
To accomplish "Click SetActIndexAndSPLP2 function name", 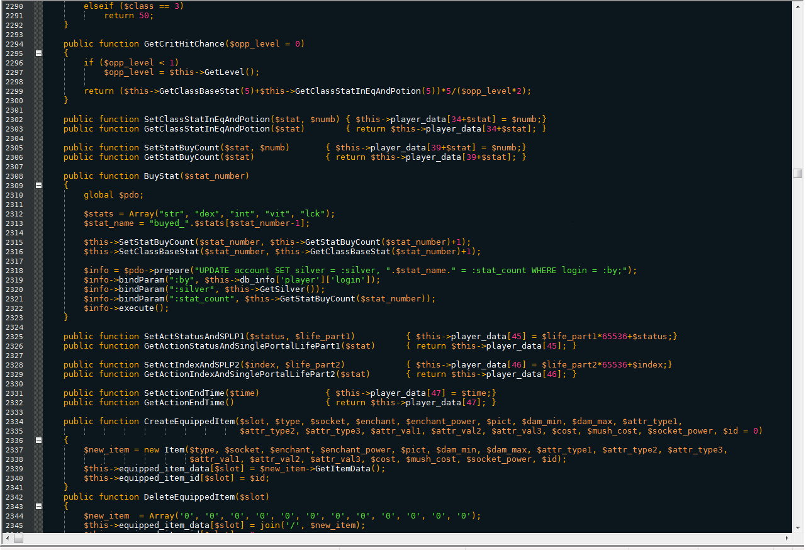I will click(x=192, y=365).
